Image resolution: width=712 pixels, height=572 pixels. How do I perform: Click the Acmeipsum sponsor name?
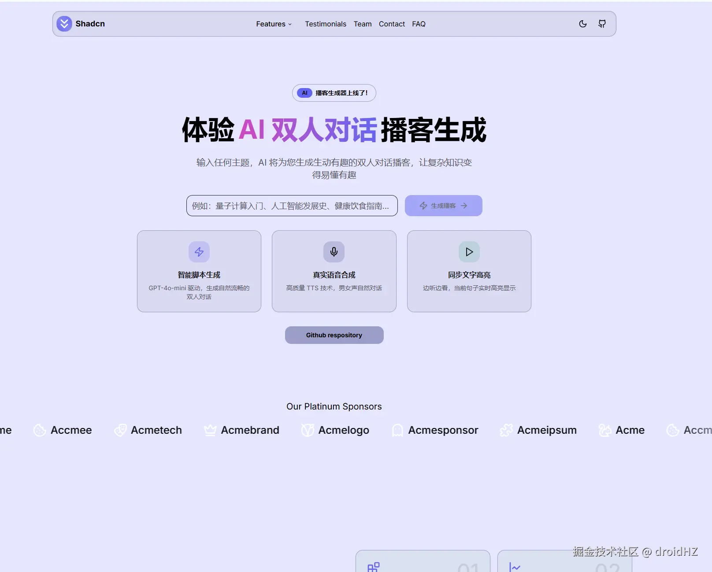click(x=547, y=430)
